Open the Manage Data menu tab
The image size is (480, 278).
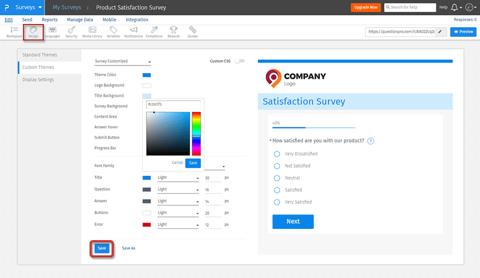coord(80,20)
